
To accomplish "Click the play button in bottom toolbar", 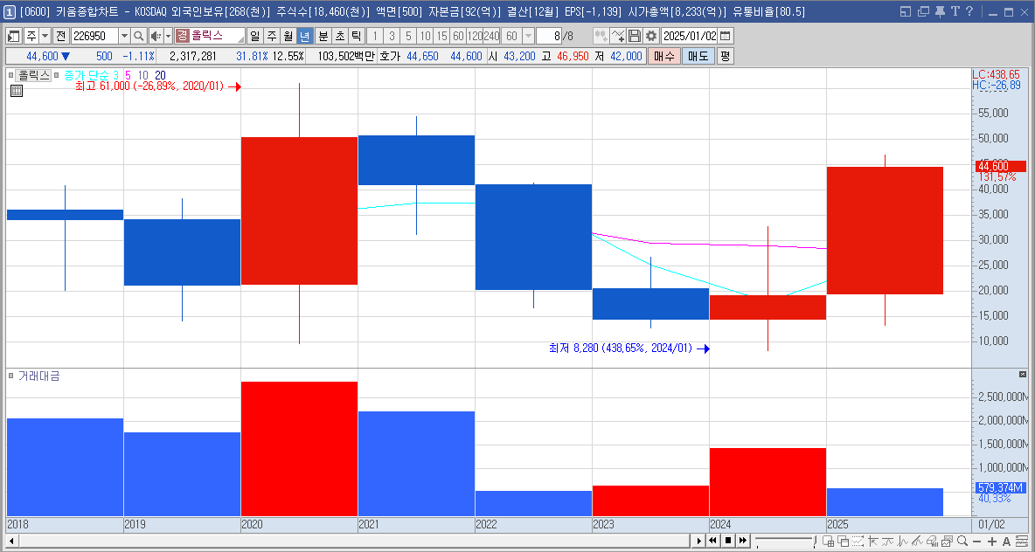I will point(699,541).
